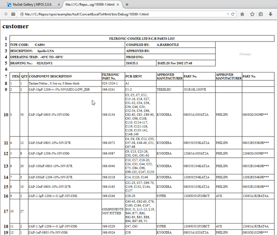
Task: Click the 'PROD ENG:' cell
Action: [x=170, y=57]
